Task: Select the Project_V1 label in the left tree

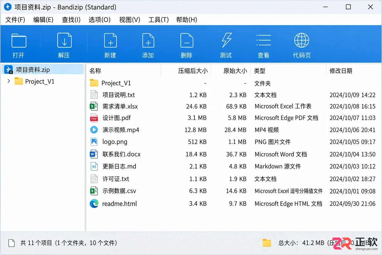Action: click(x=40, y=82)
